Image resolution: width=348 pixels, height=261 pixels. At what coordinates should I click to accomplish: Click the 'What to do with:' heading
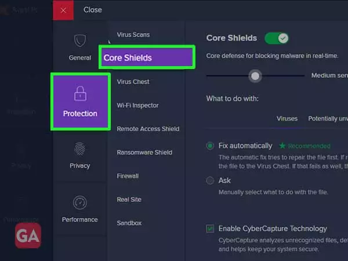coord(233,99)
